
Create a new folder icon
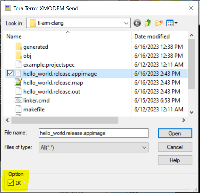click(x=159, y=23)
